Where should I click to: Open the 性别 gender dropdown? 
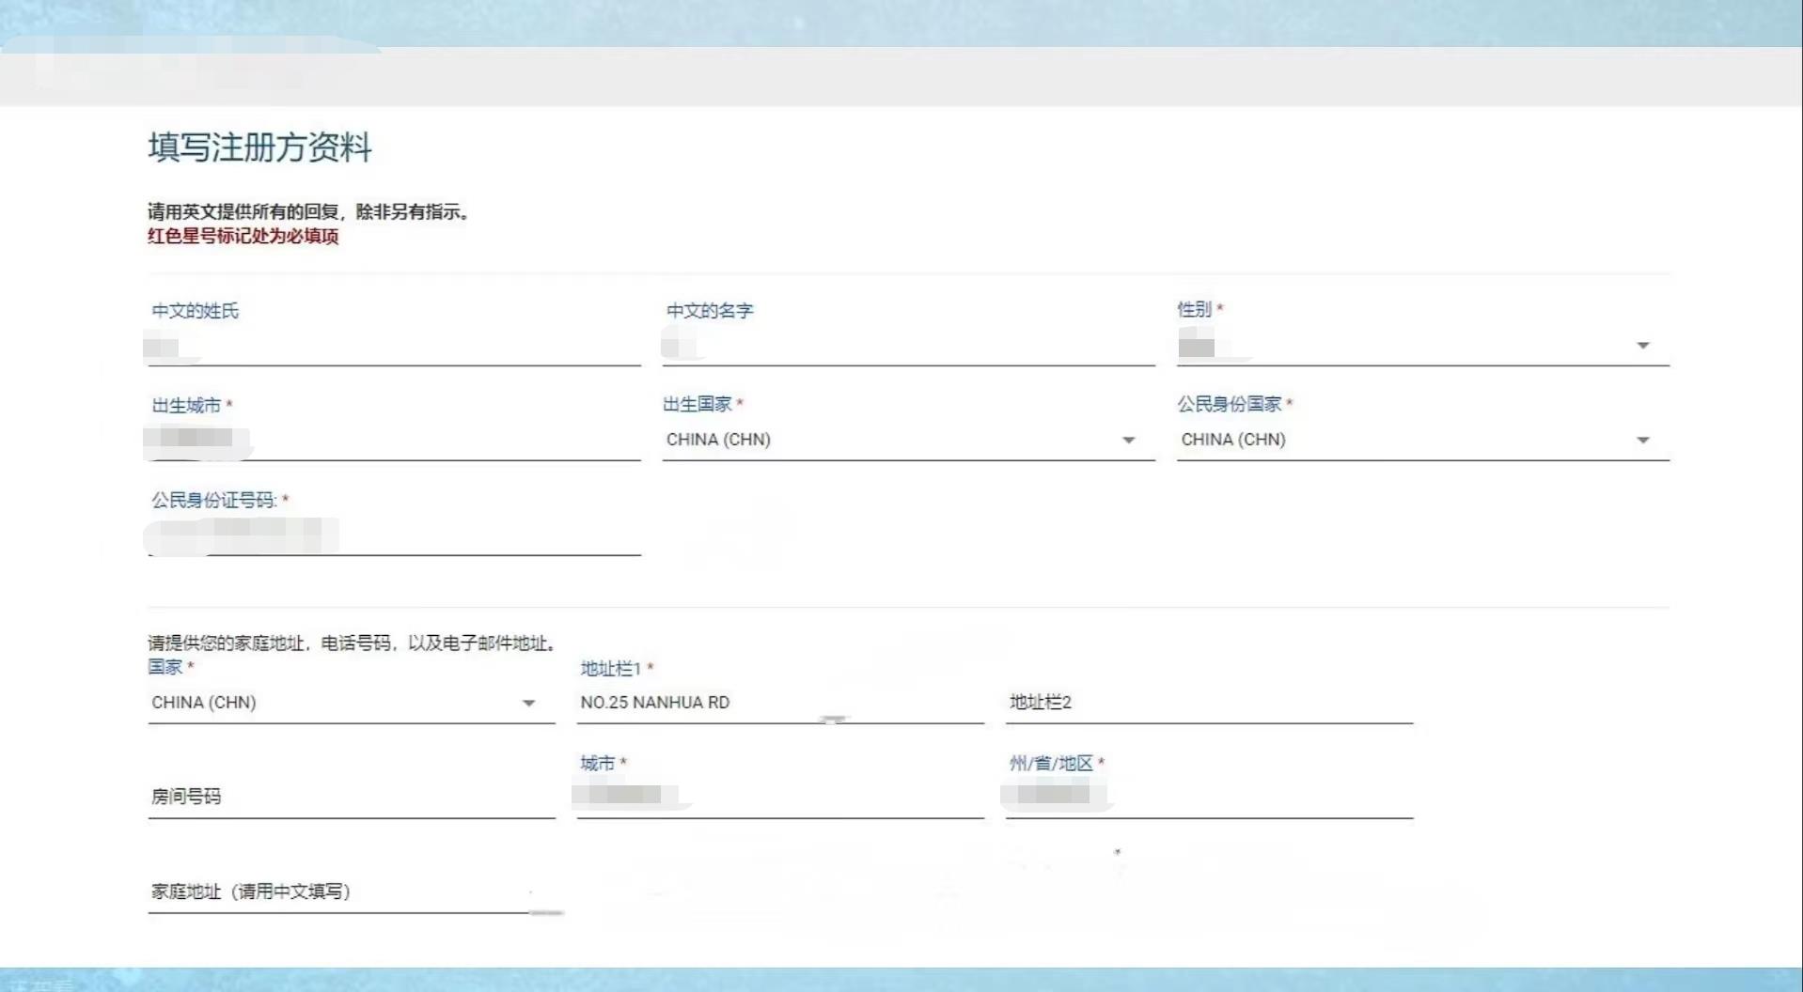(1641, 345)
